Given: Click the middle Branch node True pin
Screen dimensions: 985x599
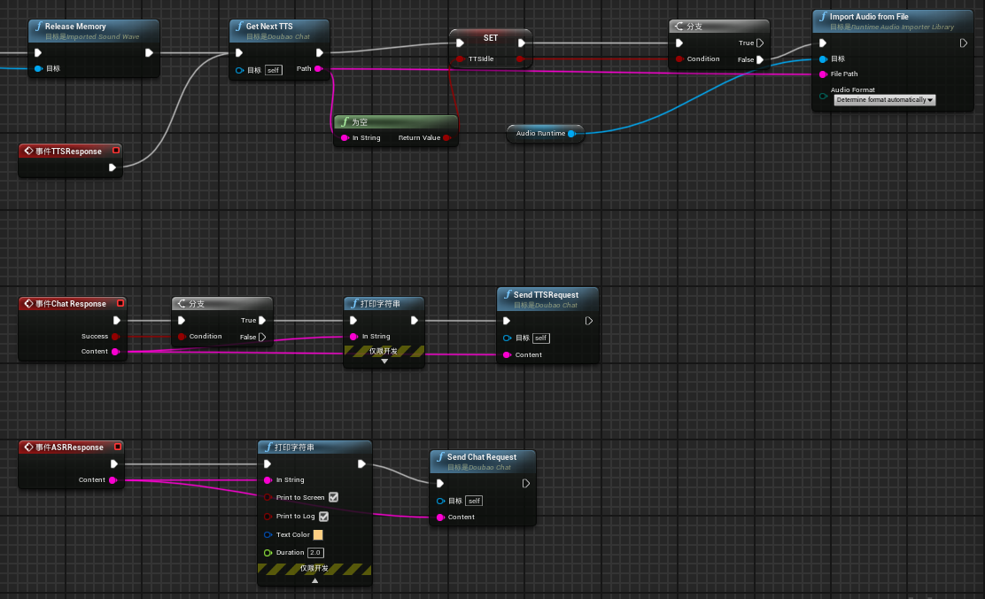Looking at the screenshot, I should 262,320.
